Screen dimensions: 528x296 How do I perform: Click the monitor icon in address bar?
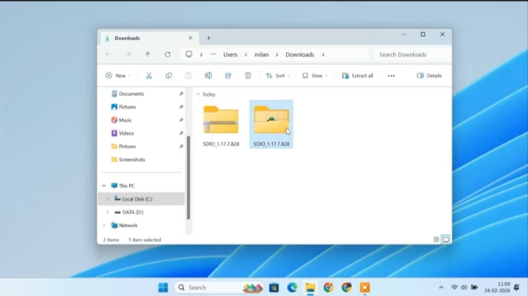click(189, 54)
